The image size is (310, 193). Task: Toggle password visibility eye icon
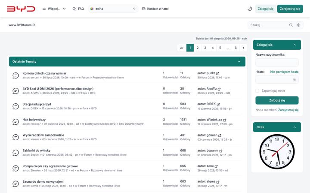[x=294, y=80]
